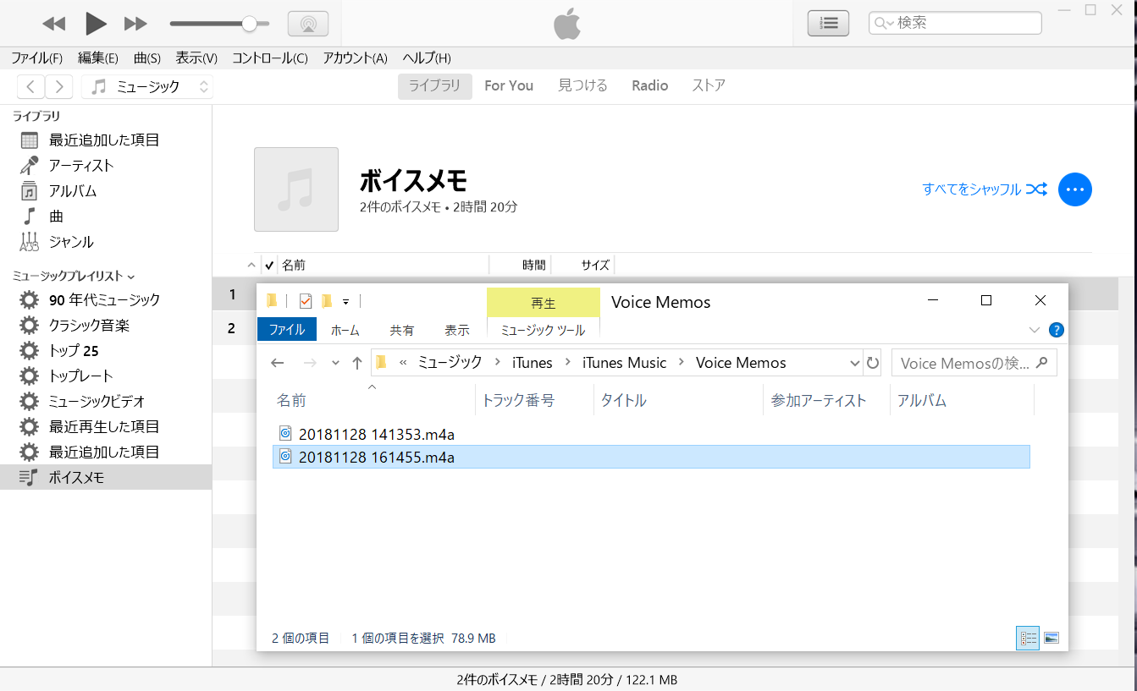Click すべてをシャッフル shuffle all link

tap(985, 189)
